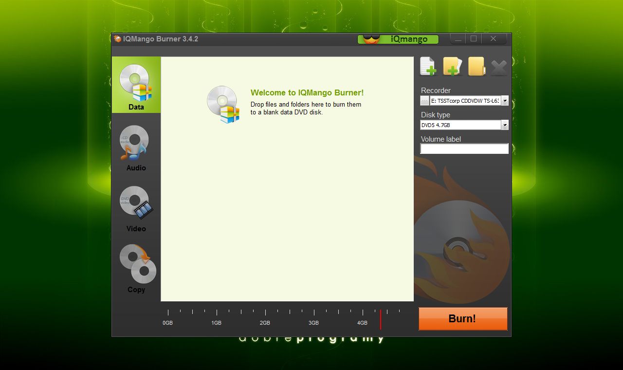Viewport: 623px width, 370px height.
Task: Click the 2GB mark on capacity scale
Action: point(265,323)
